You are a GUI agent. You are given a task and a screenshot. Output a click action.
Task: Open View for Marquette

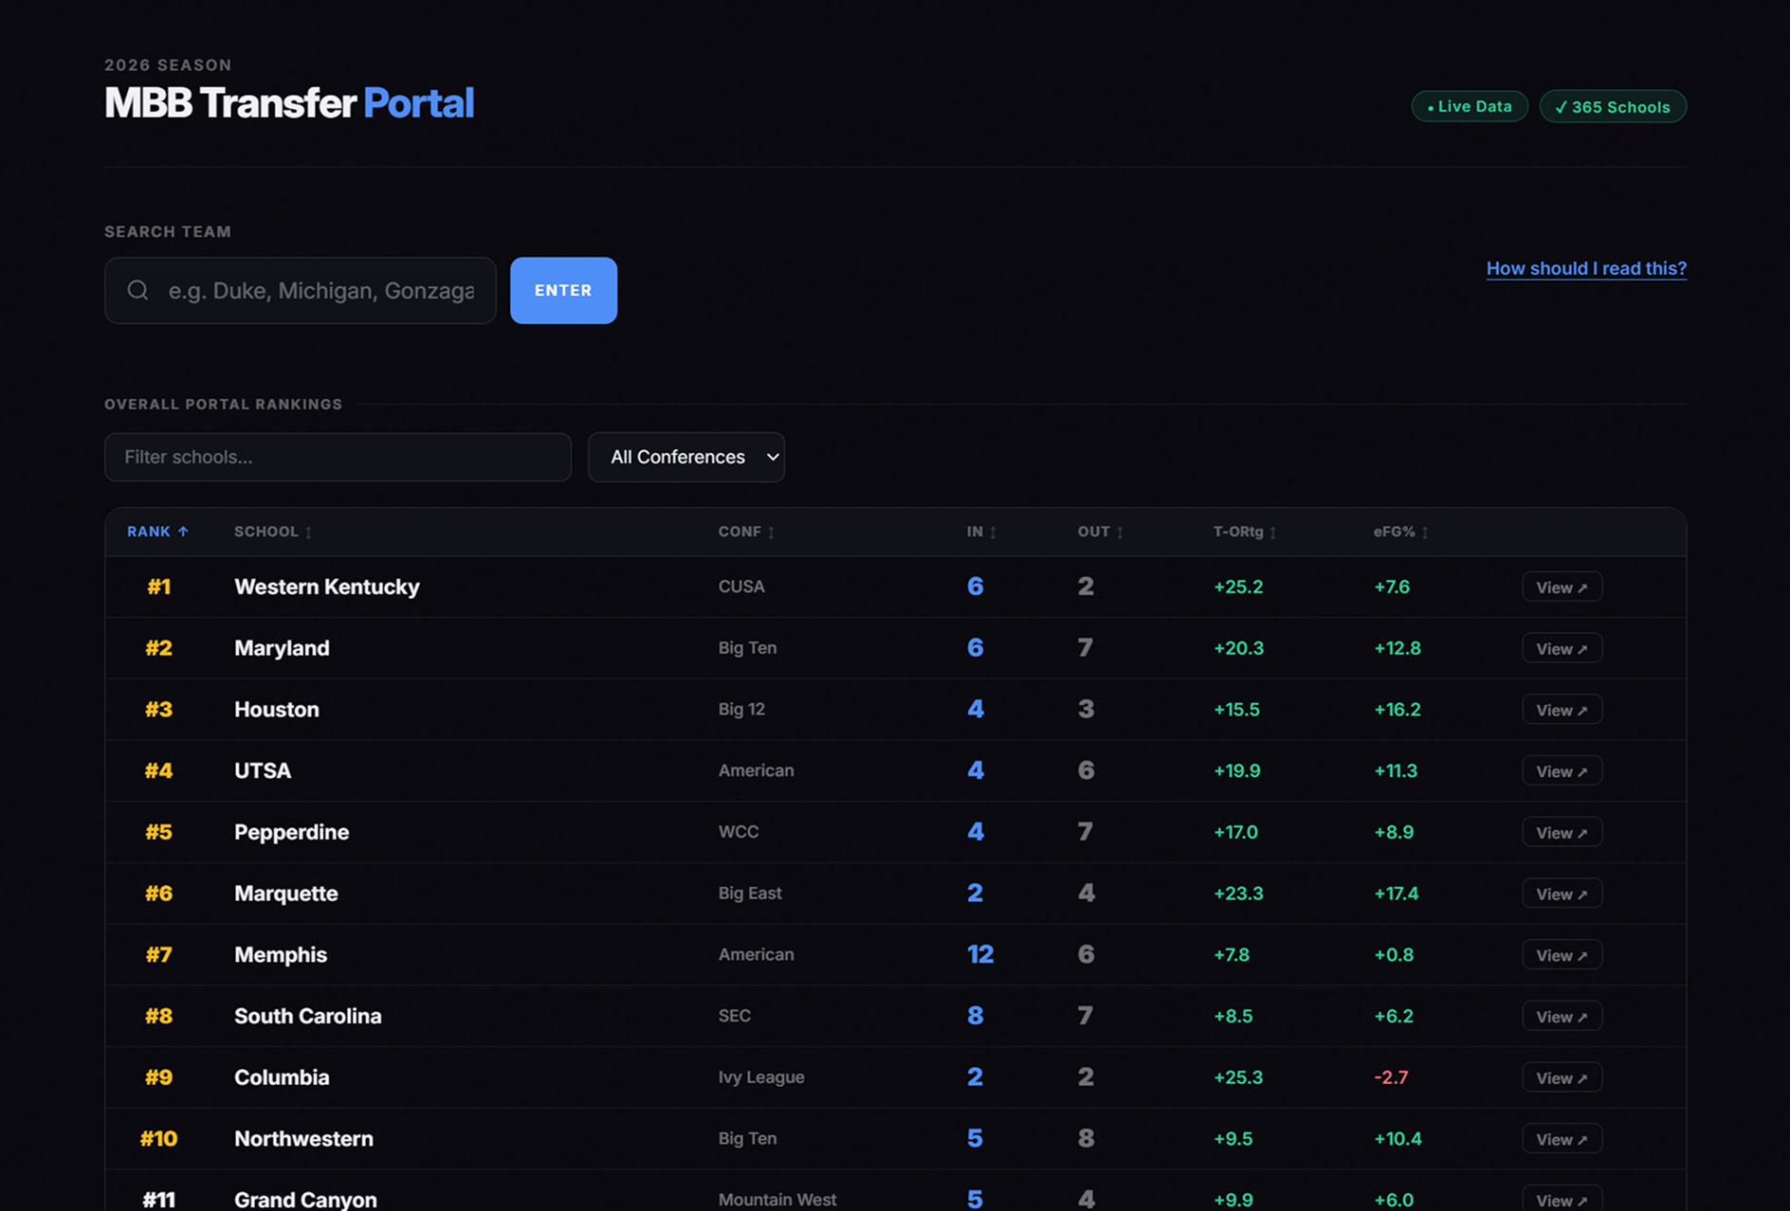pos(1562,894)
